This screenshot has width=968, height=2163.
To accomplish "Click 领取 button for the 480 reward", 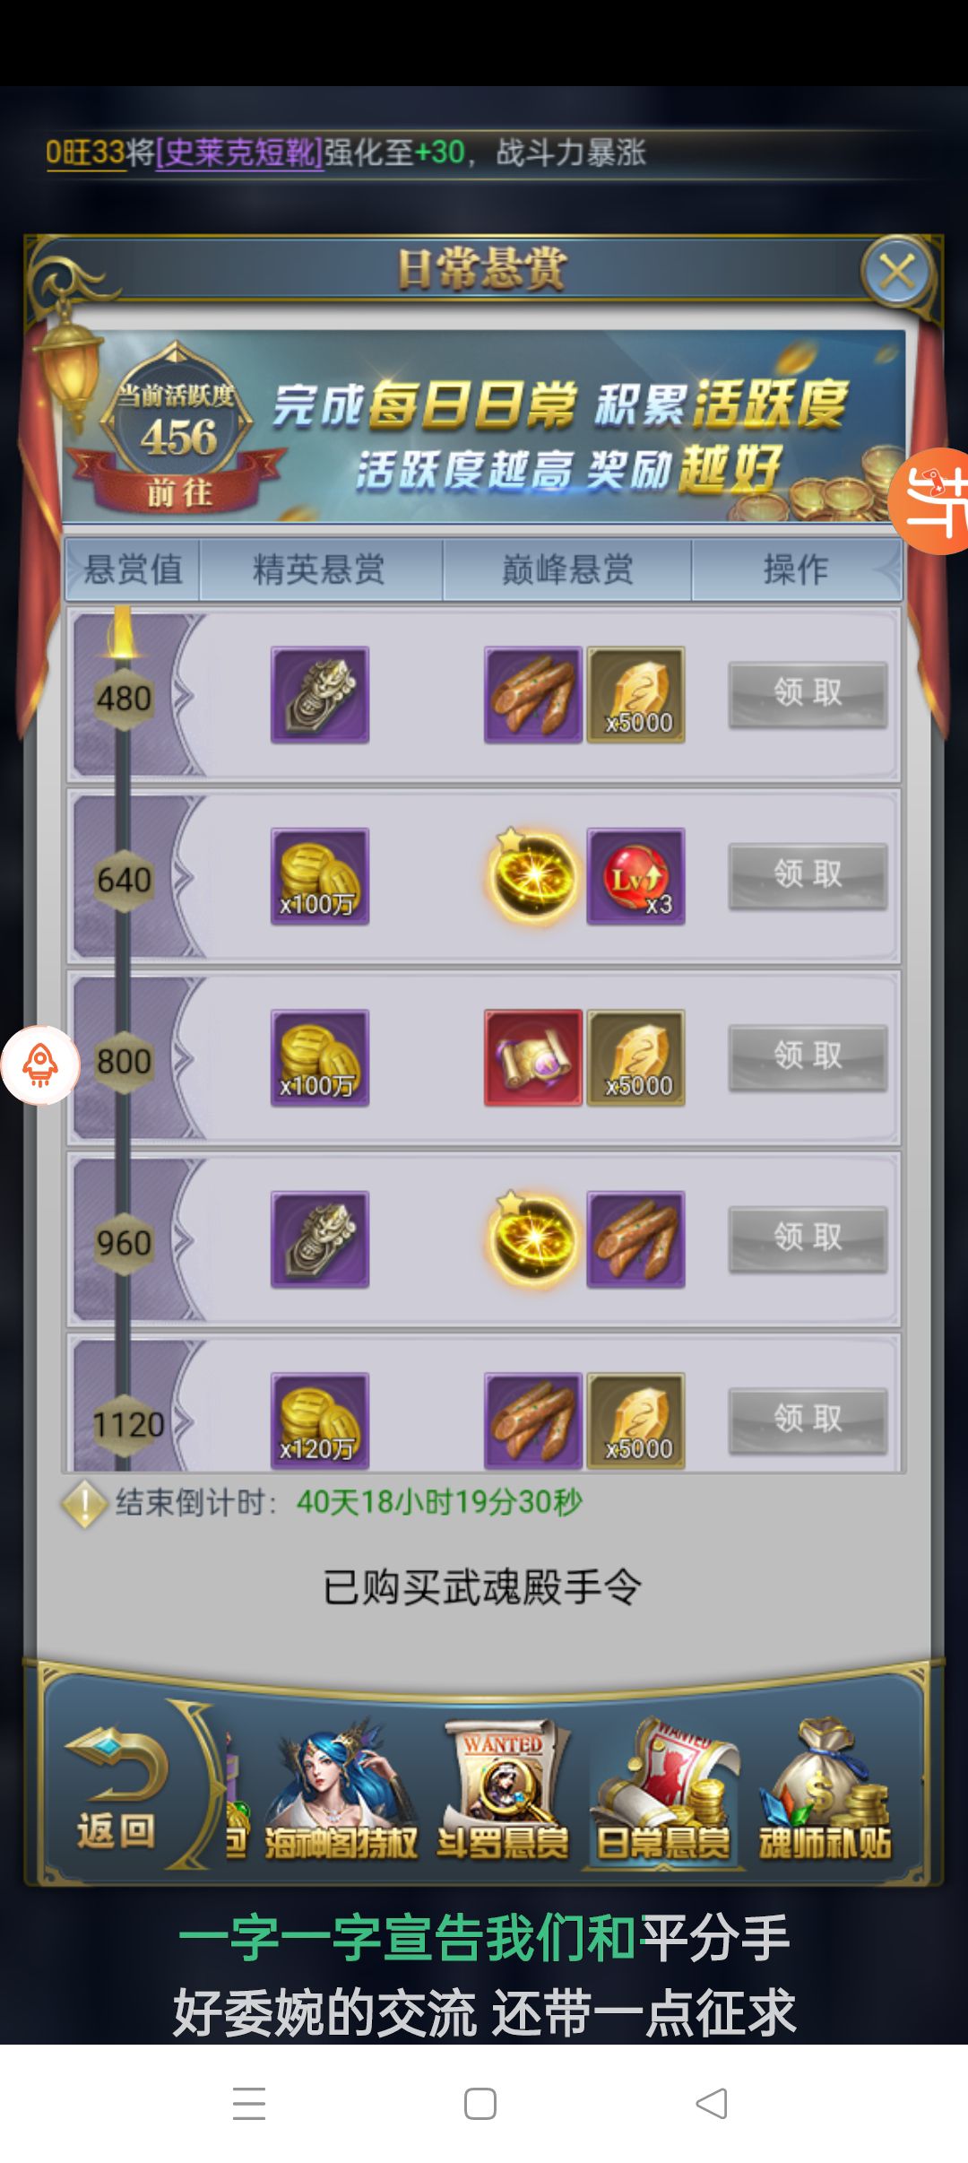I will pos(808,694).
